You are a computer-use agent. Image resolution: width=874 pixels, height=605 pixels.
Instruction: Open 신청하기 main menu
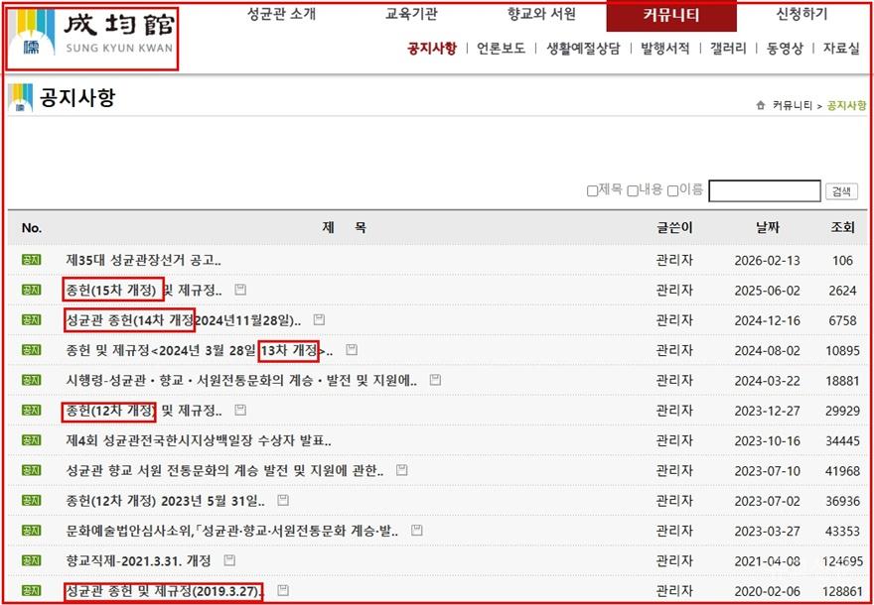tap(801, 15)
